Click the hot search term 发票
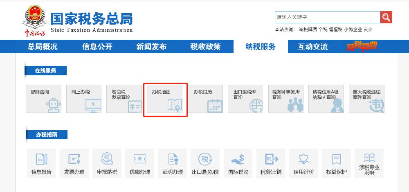This screenshot has width=409, height=192. pyautogui.click(x=368, y=29)
